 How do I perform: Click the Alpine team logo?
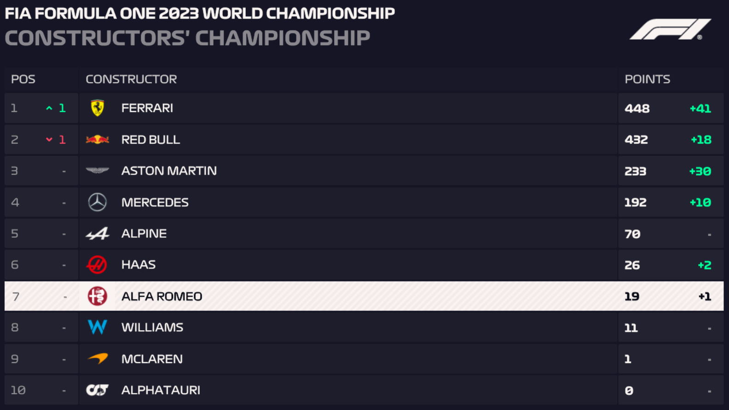pos(97,234)
